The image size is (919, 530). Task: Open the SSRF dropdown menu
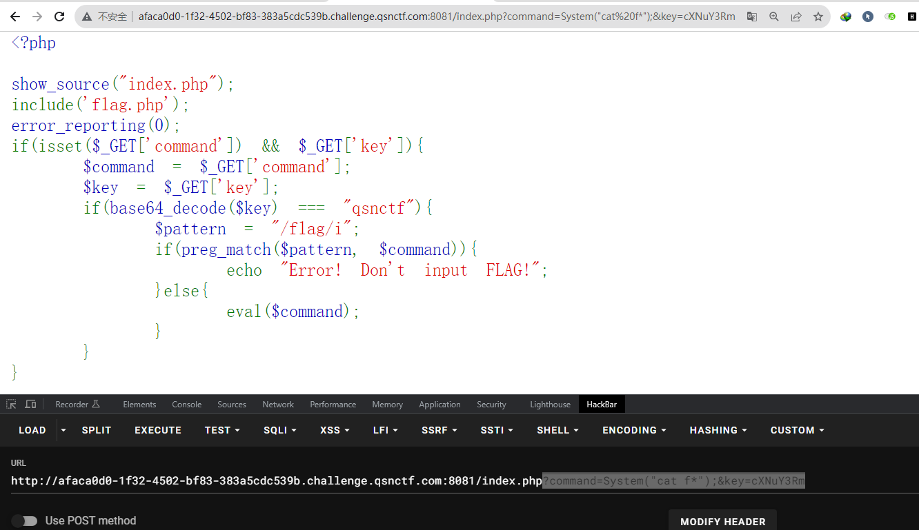pyautogui.click(x=439, y=430)
